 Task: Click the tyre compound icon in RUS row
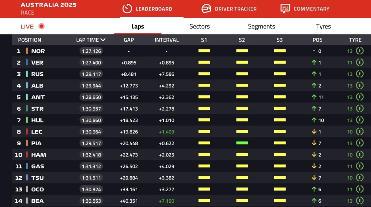point(360,74)
